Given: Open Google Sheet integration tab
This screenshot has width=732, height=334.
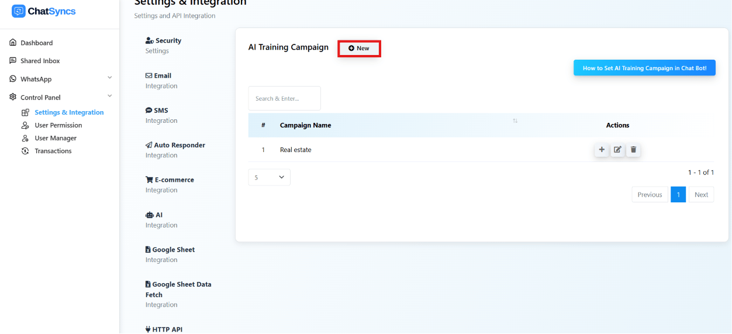Looking at the screenshot, I should click(x=170, y=254).
